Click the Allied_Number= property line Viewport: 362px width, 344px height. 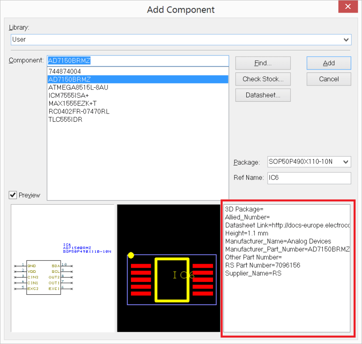coord(247,217)
